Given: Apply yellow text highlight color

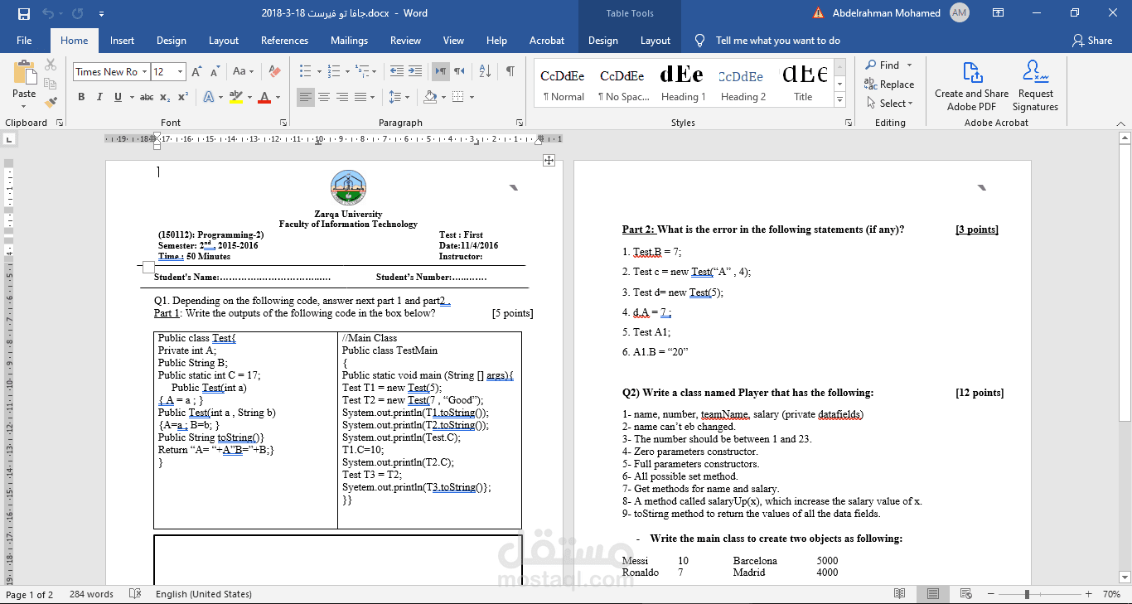Looking at the screenshot, I should (x=236, y=97).
